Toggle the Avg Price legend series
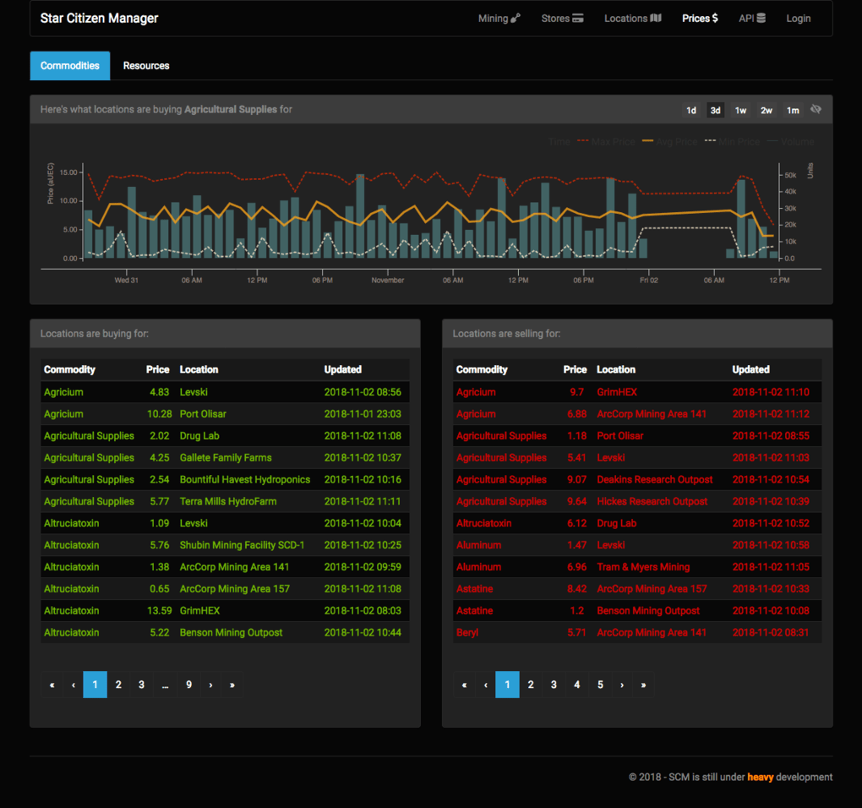862x808 pixels. pyautogui.click(x=669, y=142)
